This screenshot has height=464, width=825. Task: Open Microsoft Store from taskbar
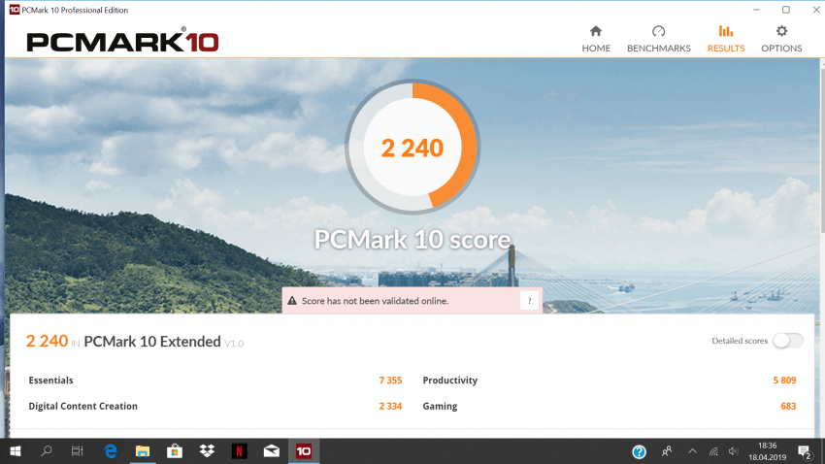(174, 451)
